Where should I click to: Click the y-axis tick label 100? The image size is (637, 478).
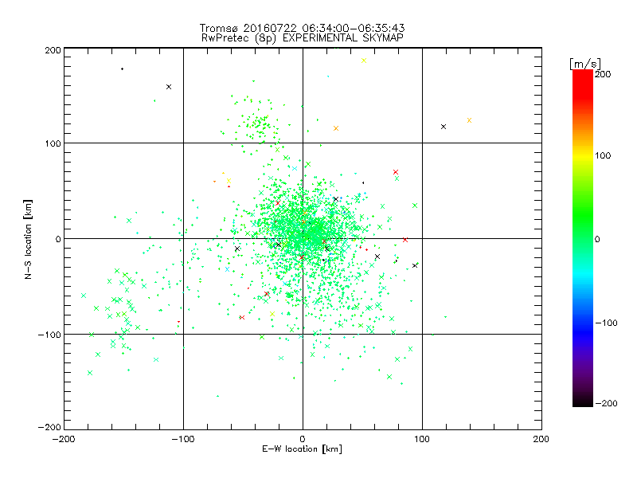(x=53, y=143)
